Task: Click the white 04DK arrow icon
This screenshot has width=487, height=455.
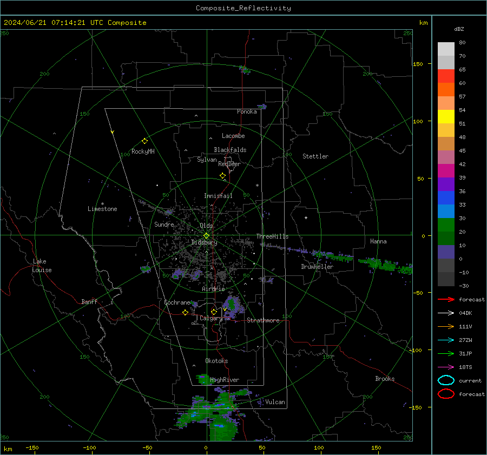Action: pyautogui.click(x=446, y=313)
